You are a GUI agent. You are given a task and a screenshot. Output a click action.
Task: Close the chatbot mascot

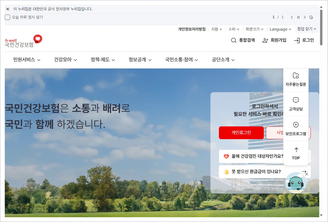[x=307, y=174]
